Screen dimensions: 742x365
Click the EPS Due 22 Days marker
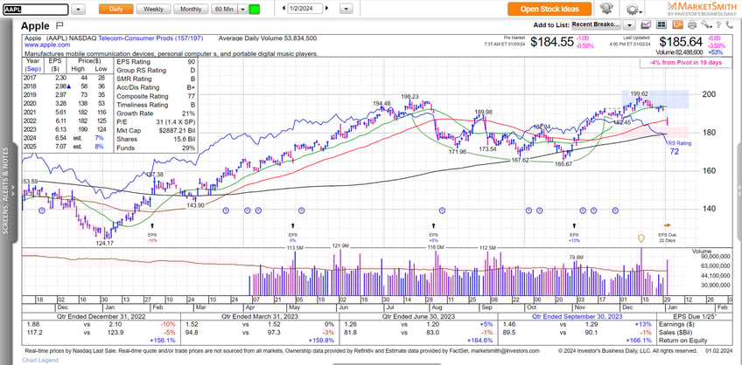point(668,225)
